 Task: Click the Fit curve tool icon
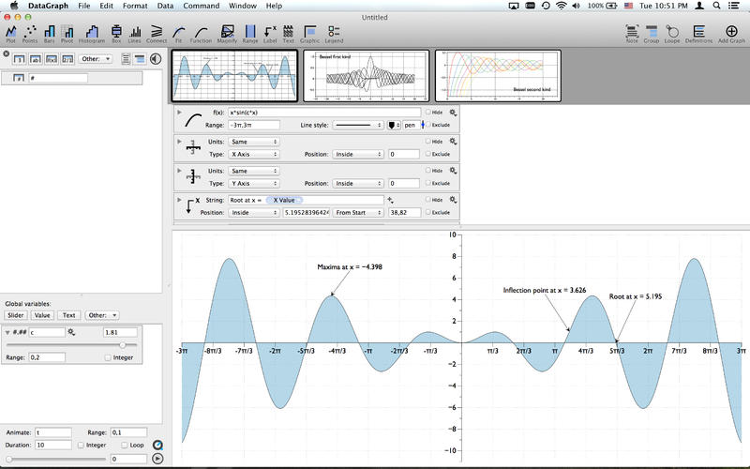point(177,34)
